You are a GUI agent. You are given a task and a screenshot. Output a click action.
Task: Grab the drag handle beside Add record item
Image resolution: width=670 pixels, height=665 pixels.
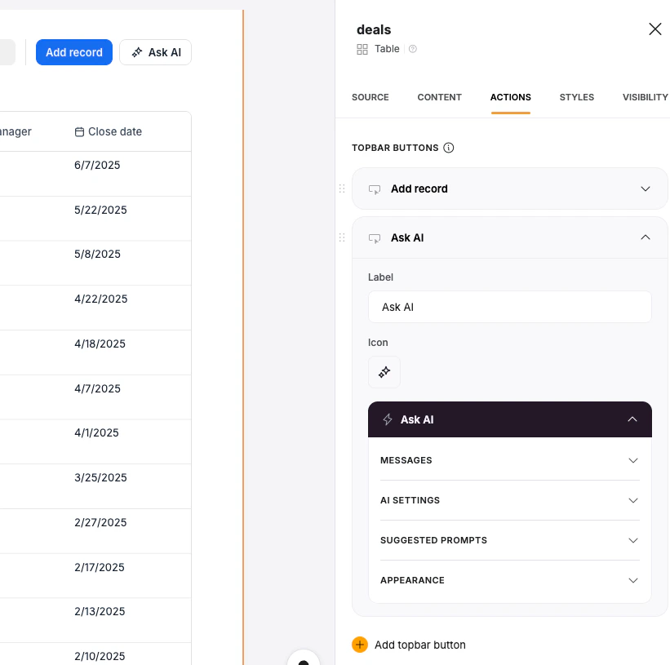(342, 188)
